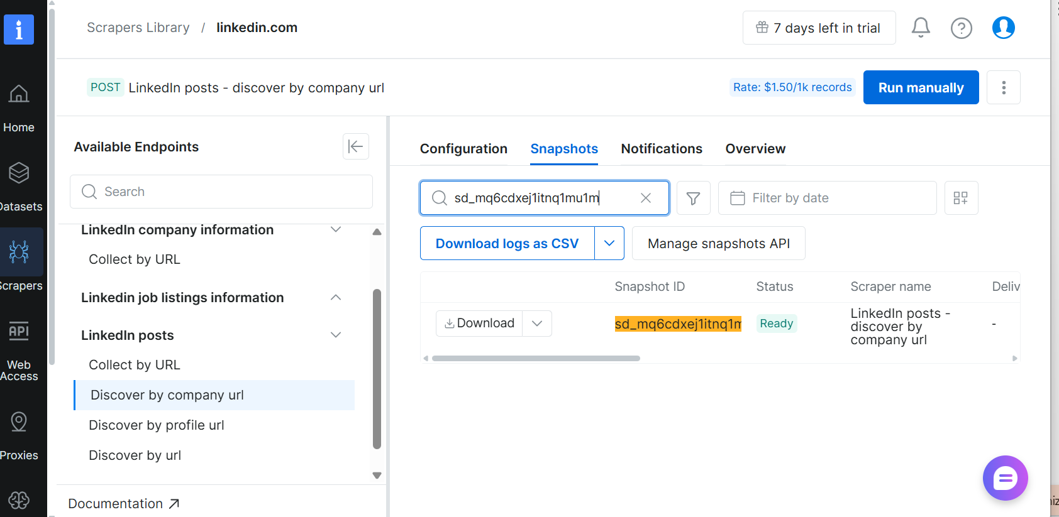Select the Snapshots tab

pos(564,149)
